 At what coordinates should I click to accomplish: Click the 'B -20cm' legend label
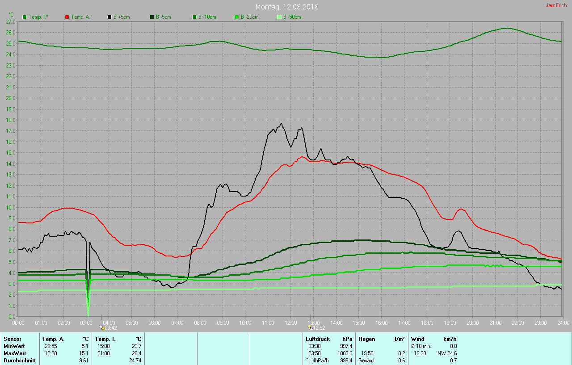coord(250,17)
